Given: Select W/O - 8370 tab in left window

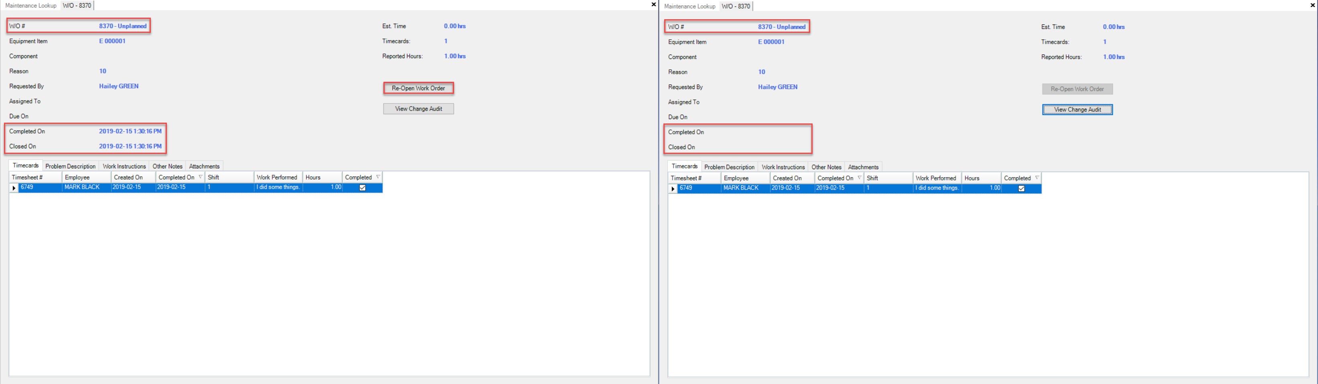Looking at the screenshot, I should tap(77, 6).
